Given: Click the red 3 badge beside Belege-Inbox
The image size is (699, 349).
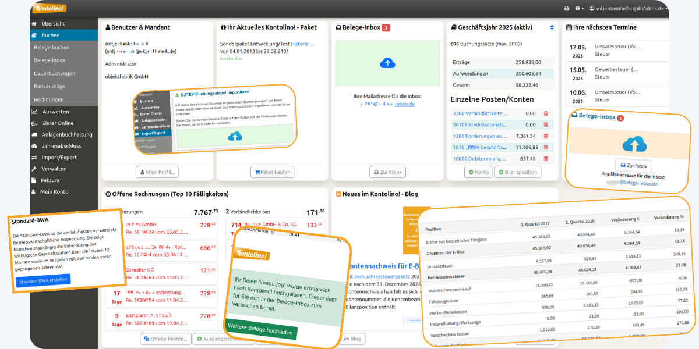Looking at the screenshot, I should [x=386, y=27].
